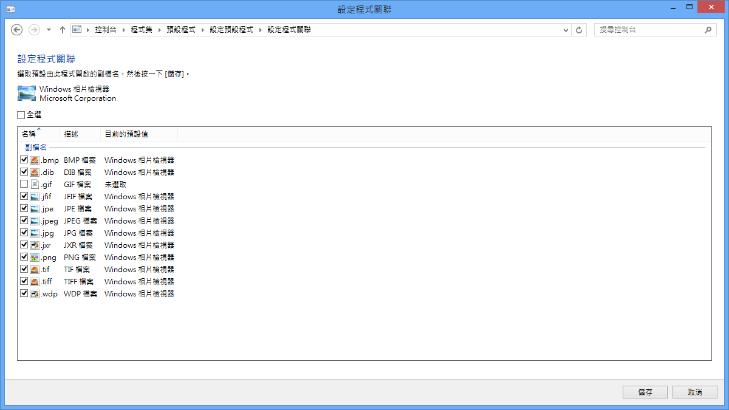Uncheck the .jpg checkbox

tap(24, 233)
